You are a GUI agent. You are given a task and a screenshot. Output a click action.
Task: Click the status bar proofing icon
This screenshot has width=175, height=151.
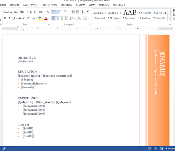3,148
